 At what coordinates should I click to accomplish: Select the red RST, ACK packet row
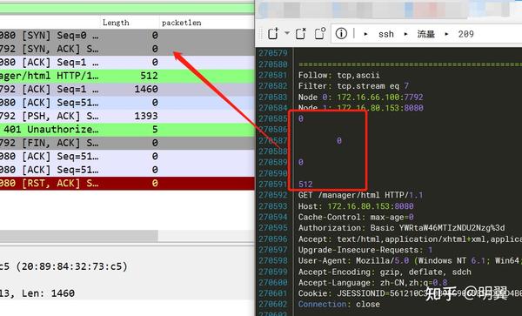(x=127, y=183)
